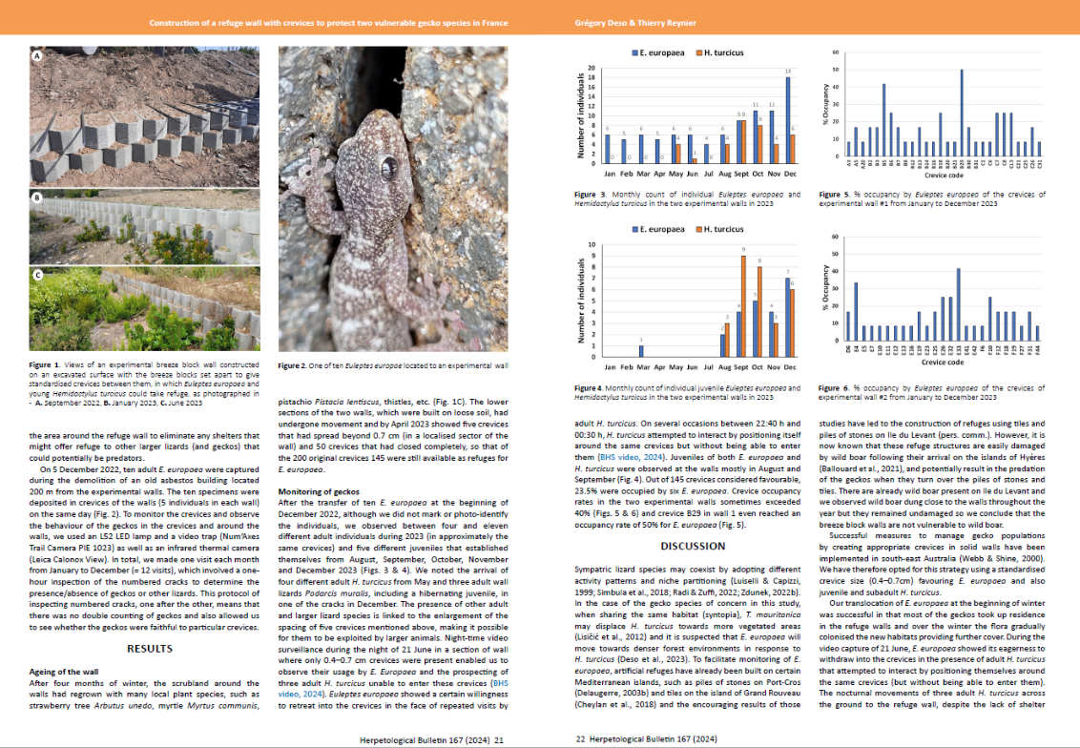Click the 'Monitoring of geckos' subheading
Viewport: 1080px width, 748px height.
(x=320, y=491)
